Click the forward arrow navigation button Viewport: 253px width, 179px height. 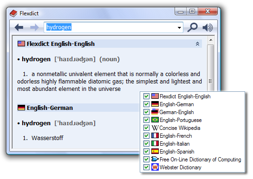point(34,27)
